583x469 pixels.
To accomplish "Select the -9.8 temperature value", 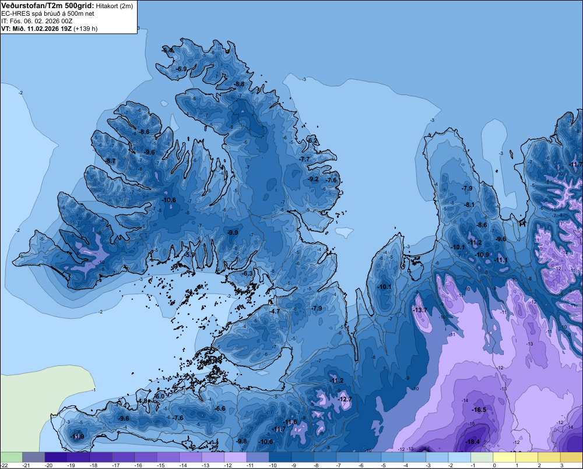I will click(x=241, y=441).
